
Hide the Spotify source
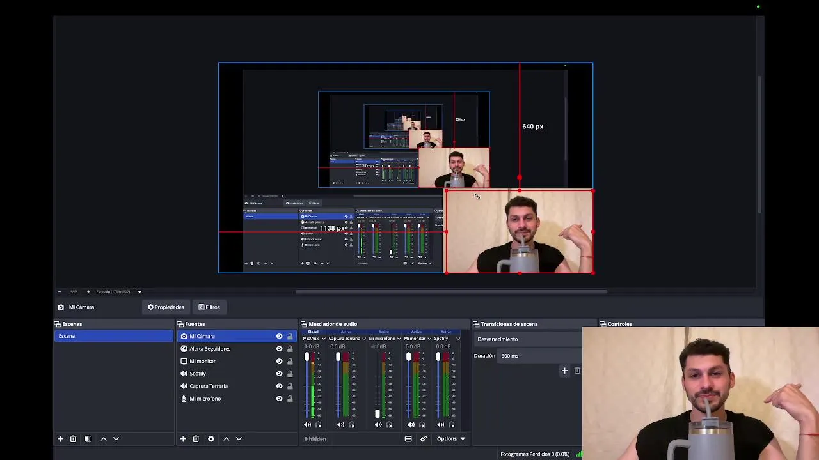click(x=279, y=374)
